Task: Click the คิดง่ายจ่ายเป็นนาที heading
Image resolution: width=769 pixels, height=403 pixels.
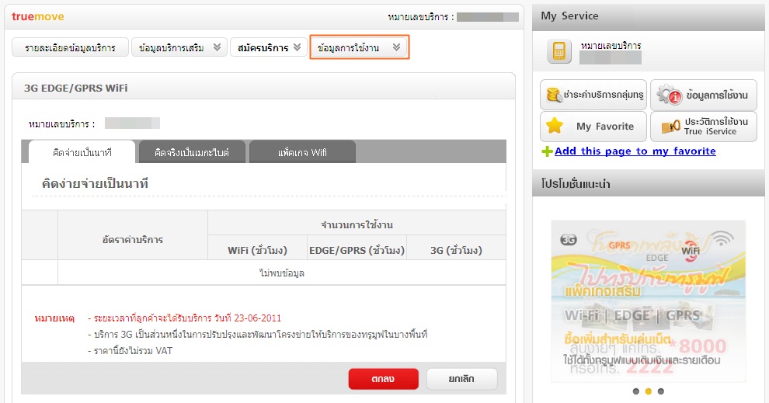Action: (x=95, y=184)
